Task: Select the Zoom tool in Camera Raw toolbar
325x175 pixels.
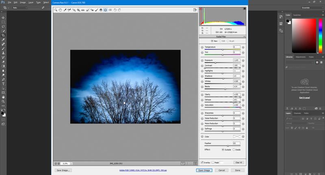Action: click(x=56, y=9)
